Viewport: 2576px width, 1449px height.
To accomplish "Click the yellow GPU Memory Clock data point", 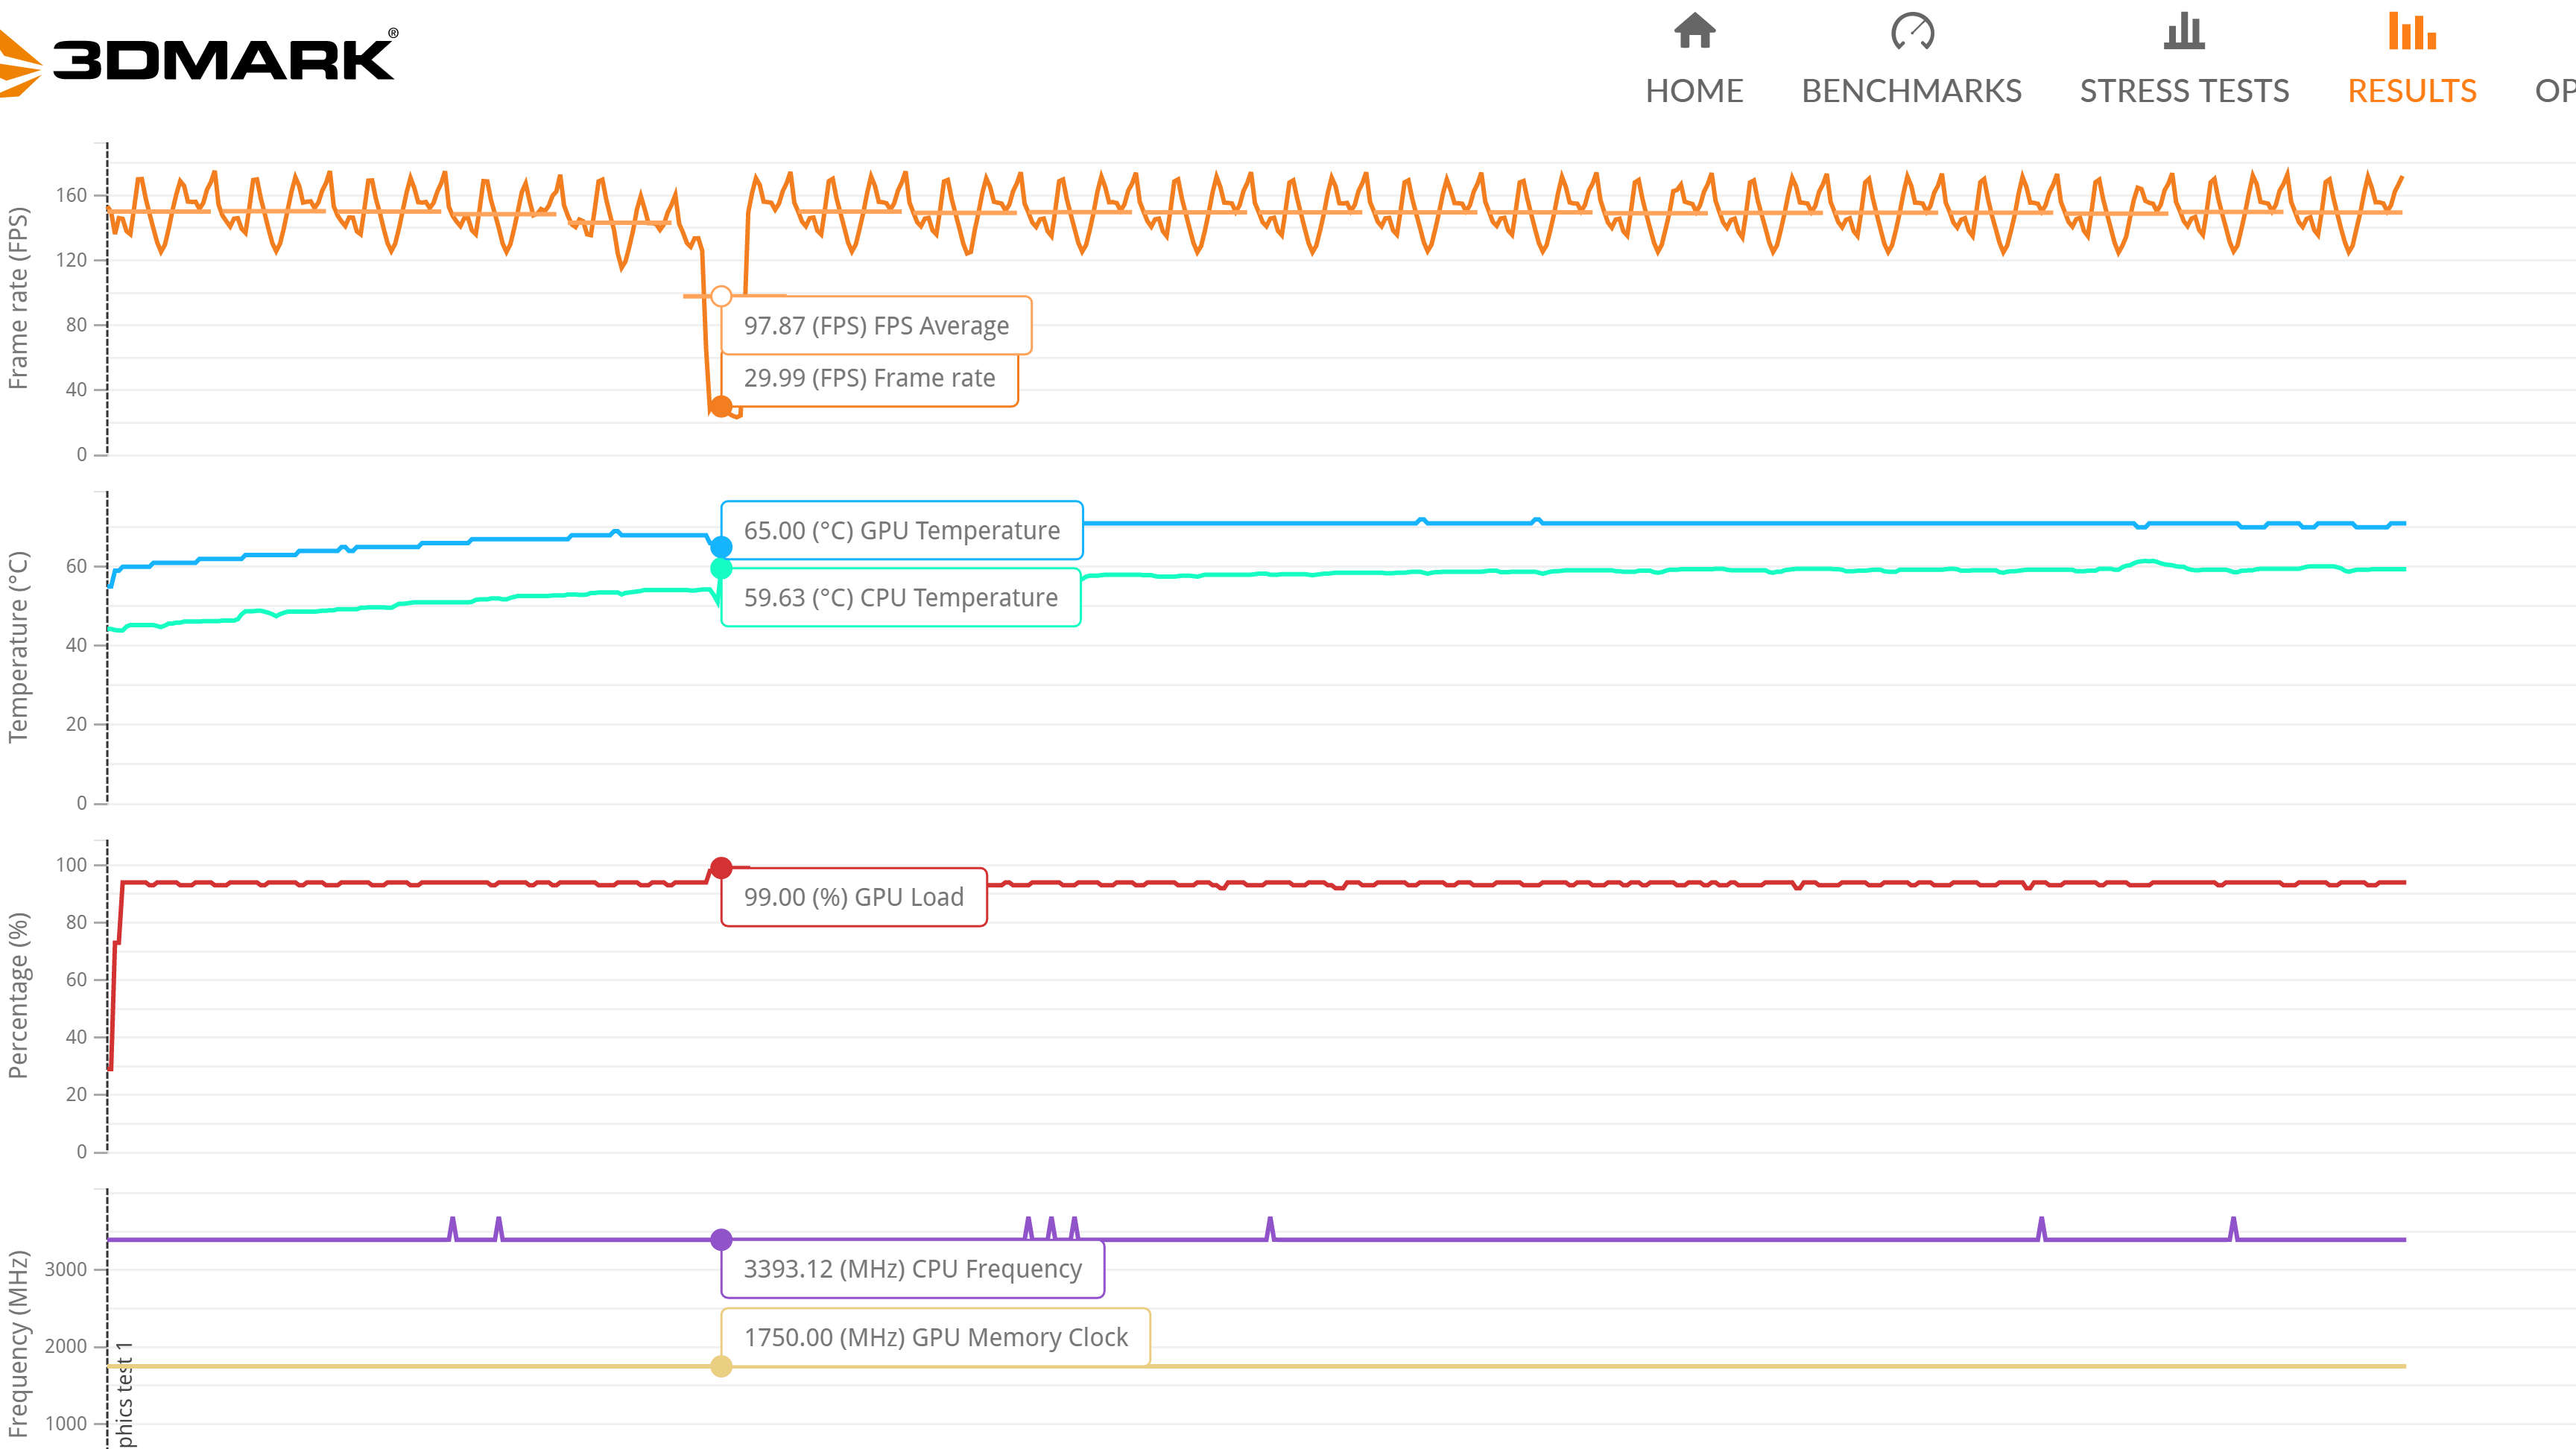I will tap(721, 1366).
